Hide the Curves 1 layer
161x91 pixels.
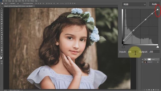tap(142, 59)
